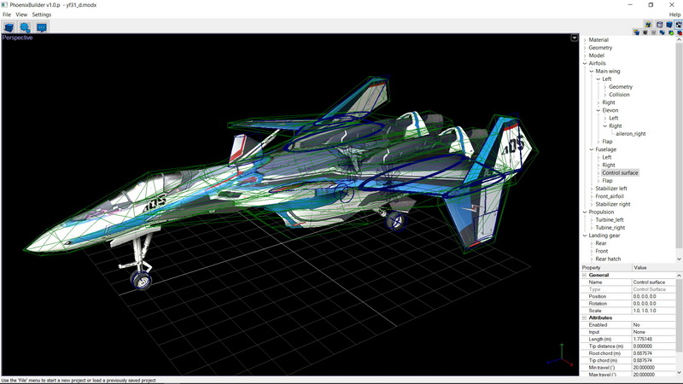Click the Perspective viewport label

point(17,38)
